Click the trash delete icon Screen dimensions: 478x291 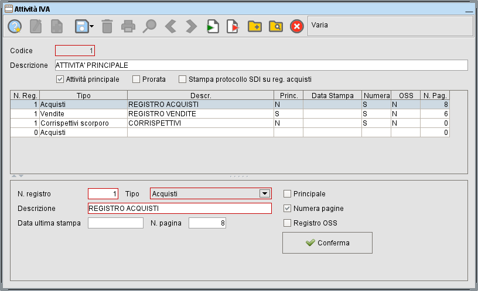pyautogui.click(x=107, y=26)
